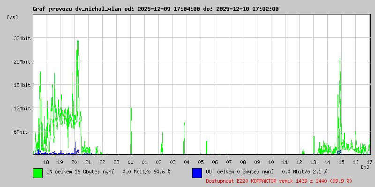
Task: Click the green spike at hour 13
Action: click(x=314, y=145)
